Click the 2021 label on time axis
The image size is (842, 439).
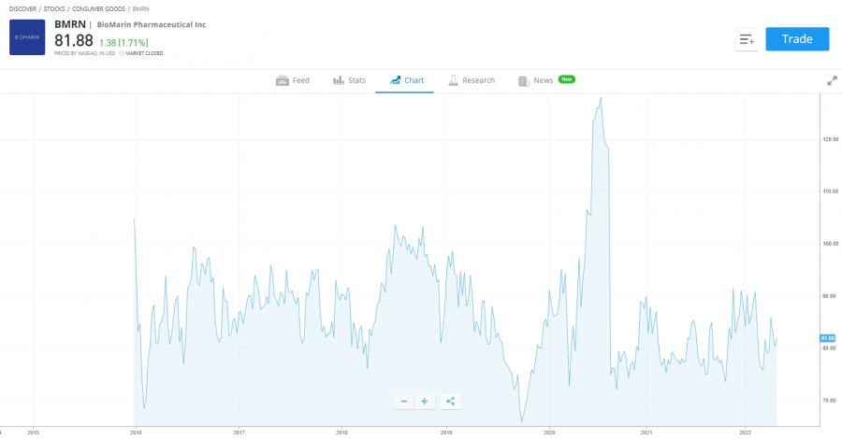[646, 432]
